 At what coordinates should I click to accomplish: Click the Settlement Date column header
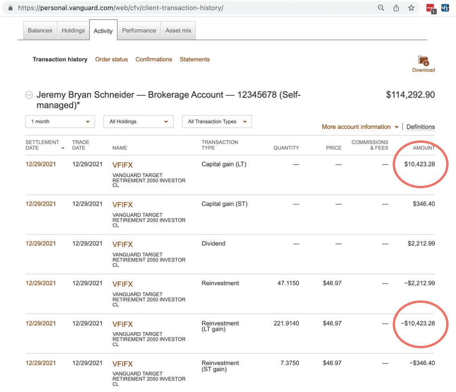42,145
